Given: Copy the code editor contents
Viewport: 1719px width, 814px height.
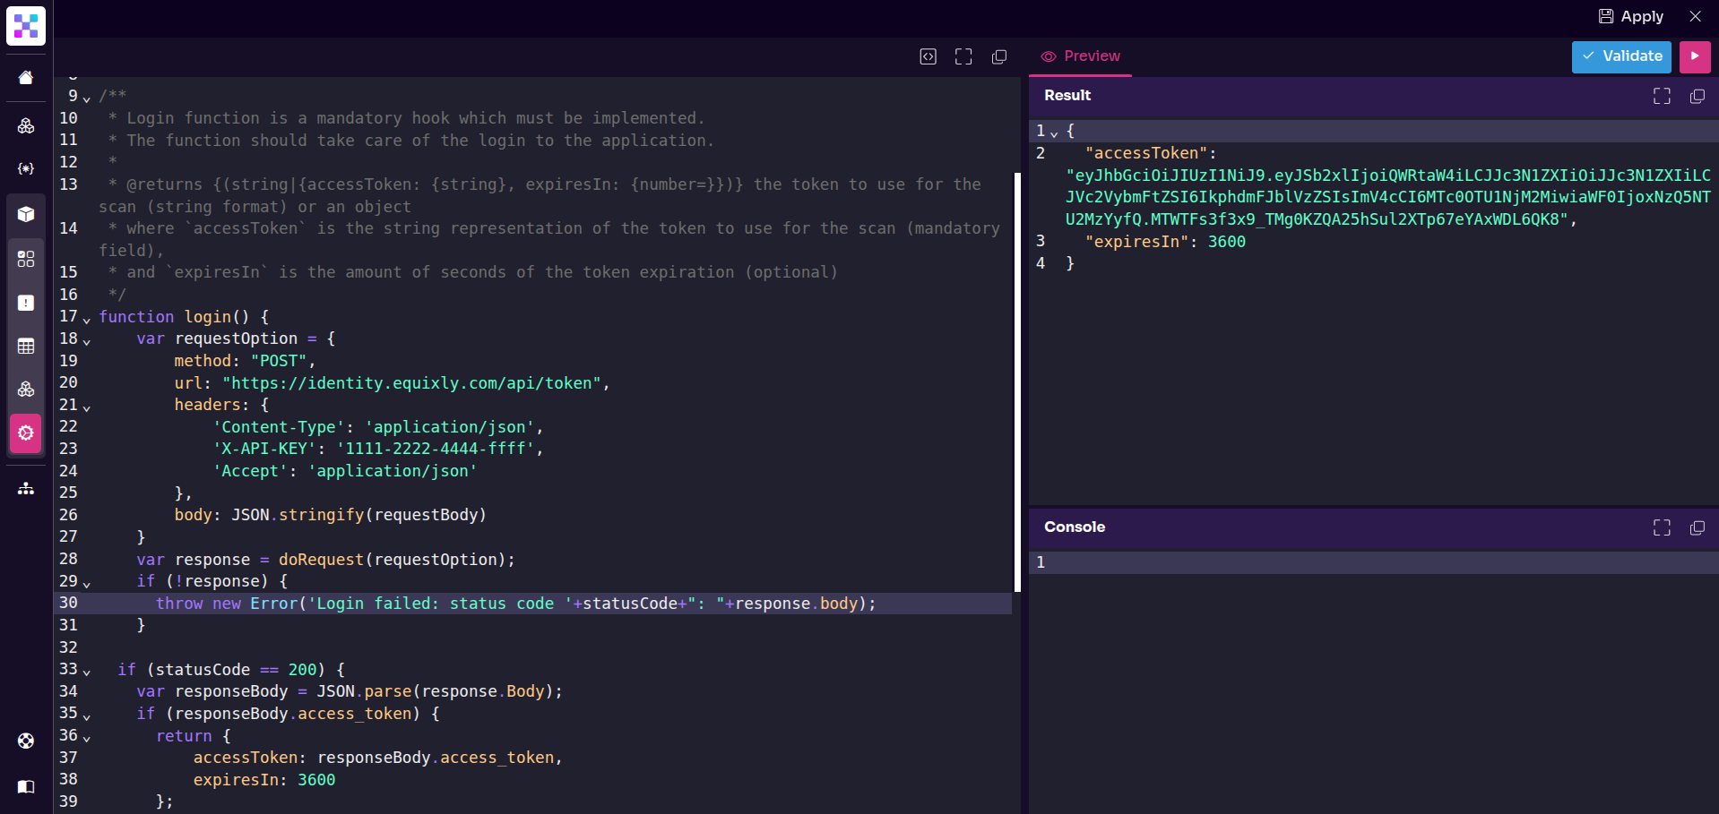Looking at the screenshot, I should coord(999,56).
